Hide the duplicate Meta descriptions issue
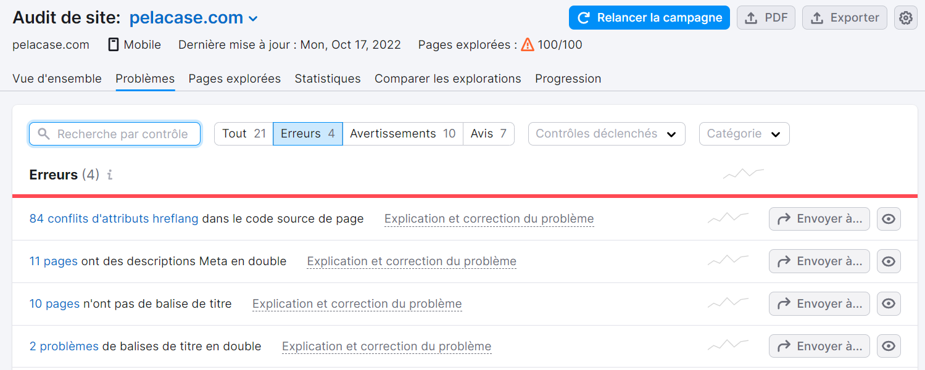Image resolution: width=925 pixels, height=370 pixels. (x=889, y=261)
